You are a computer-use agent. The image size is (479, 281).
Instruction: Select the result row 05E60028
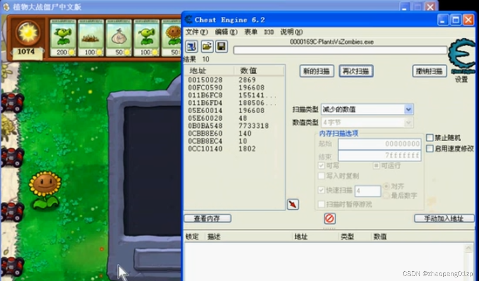pos(234,118)
